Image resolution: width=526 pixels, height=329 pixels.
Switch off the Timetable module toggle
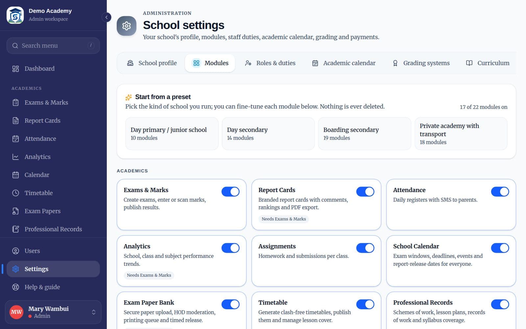coord(365,304)
